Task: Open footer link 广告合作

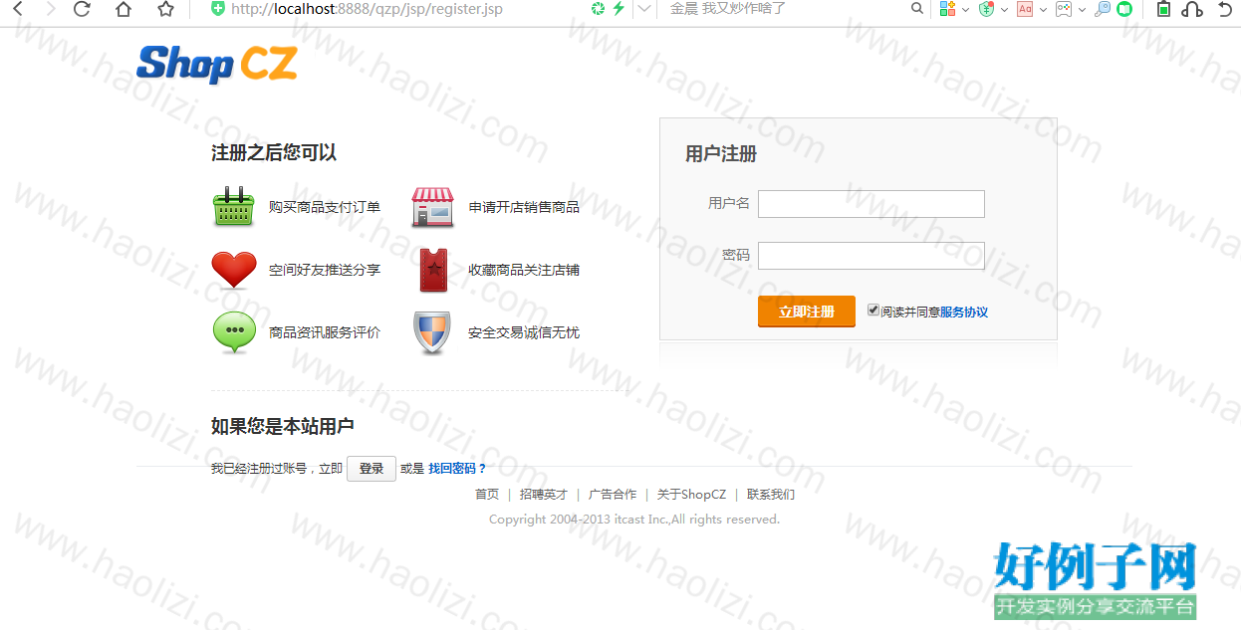Action: (x=613, y=494)
